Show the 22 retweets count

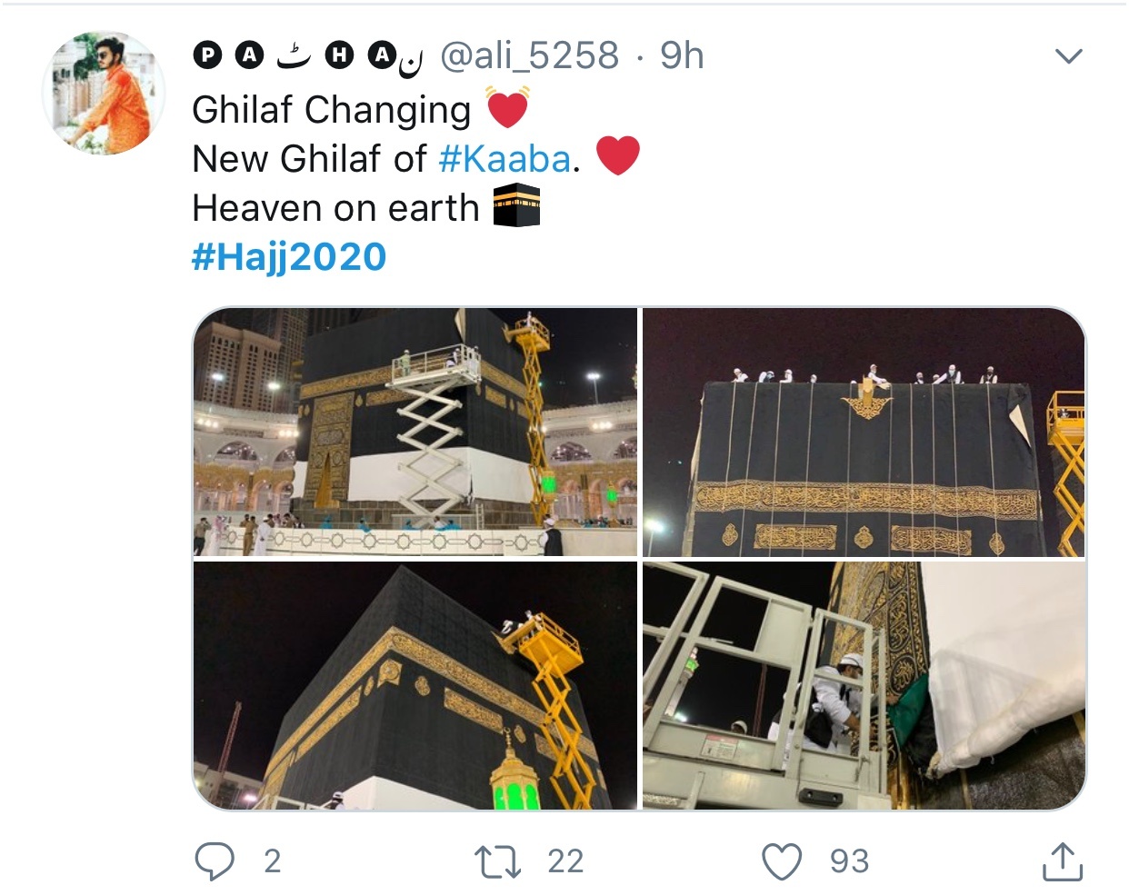pos(565,861)
